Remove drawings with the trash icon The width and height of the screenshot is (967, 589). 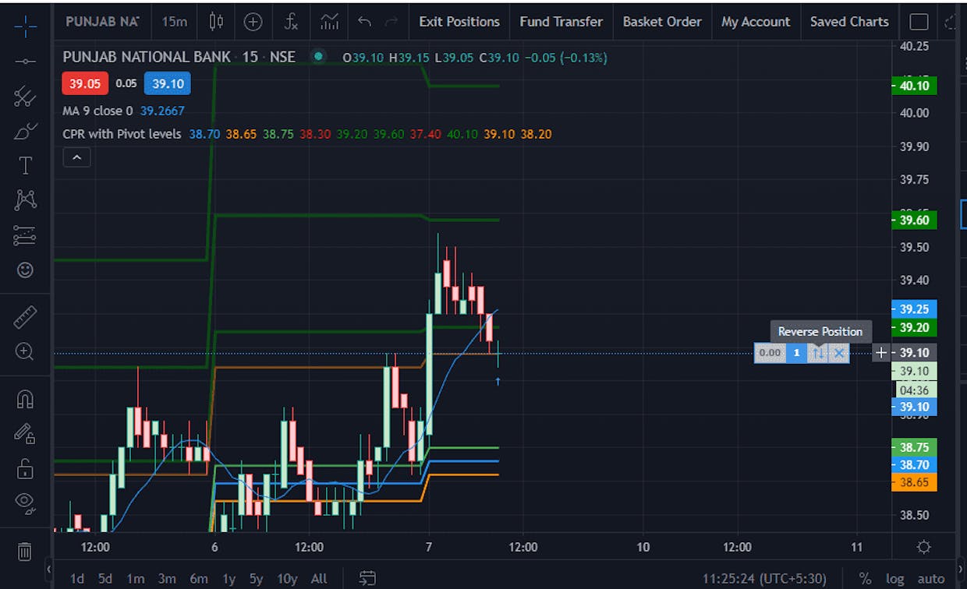tap(25, 552)
